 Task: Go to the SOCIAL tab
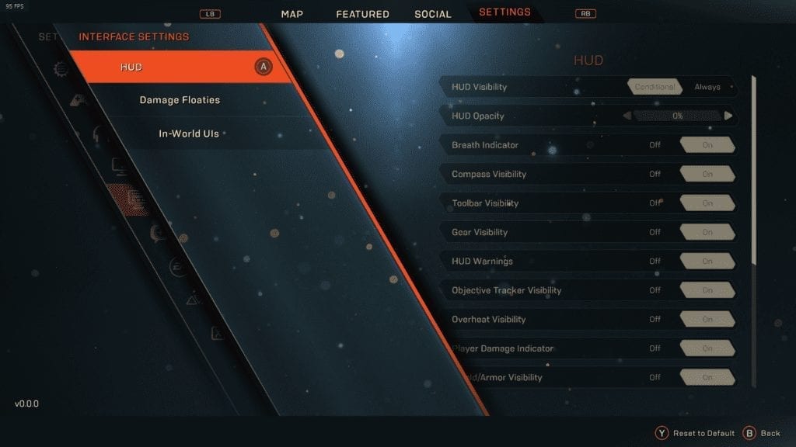(x=432, y=14)
